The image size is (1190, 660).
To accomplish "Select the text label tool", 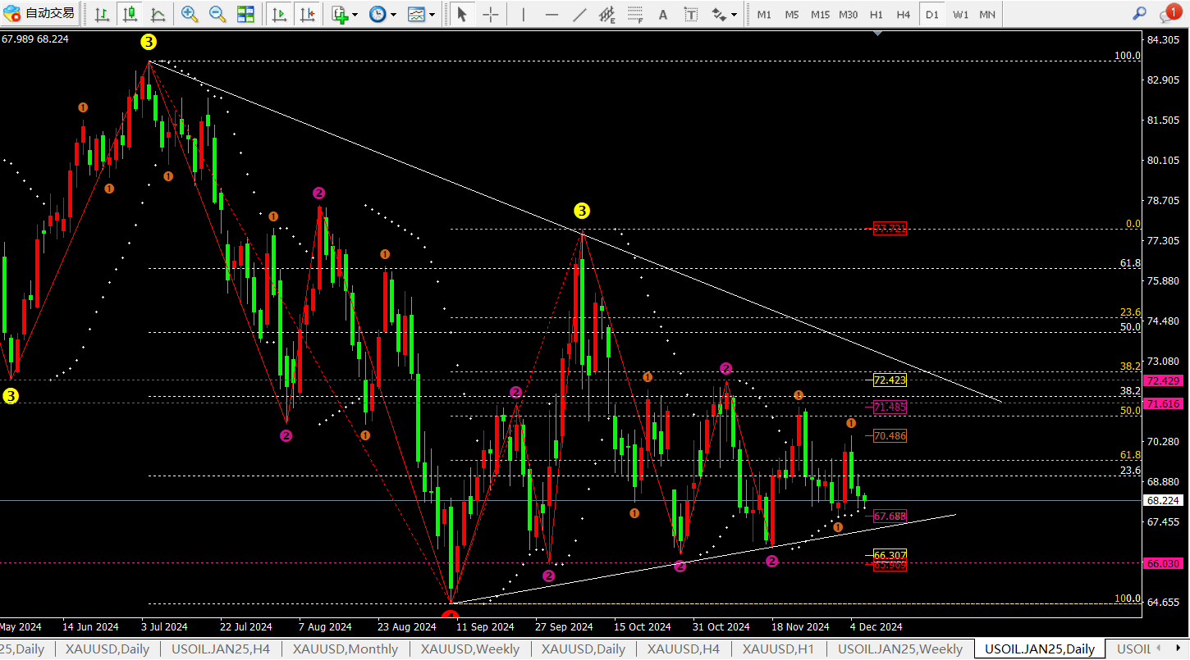I will [691, 14].
